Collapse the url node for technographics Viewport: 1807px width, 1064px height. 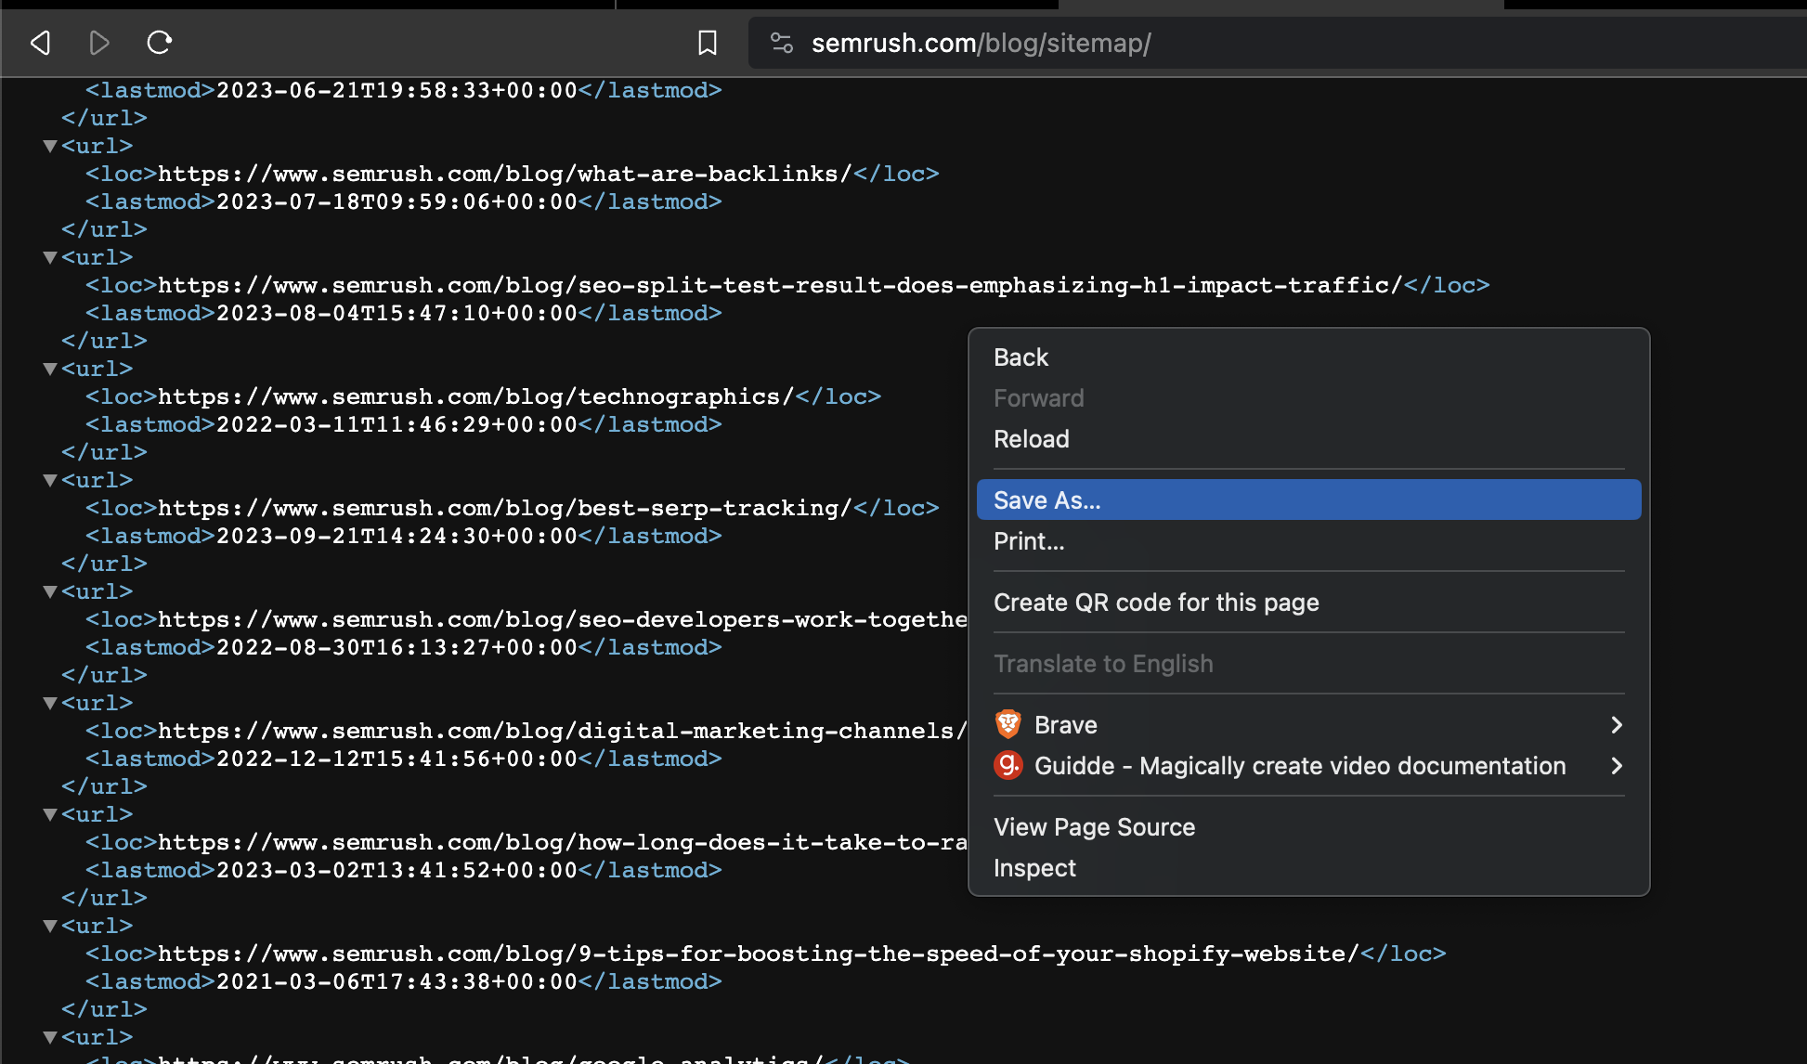[x=50, y=369]
